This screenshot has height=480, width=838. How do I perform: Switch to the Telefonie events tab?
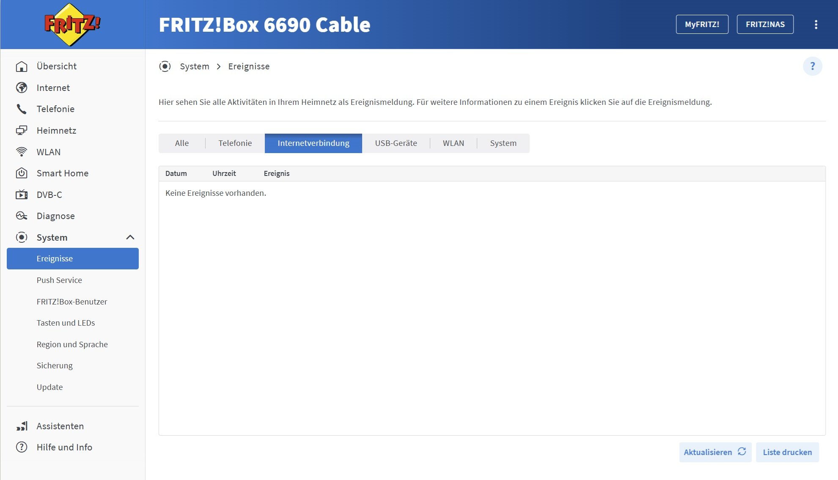[x=235, y=143]
